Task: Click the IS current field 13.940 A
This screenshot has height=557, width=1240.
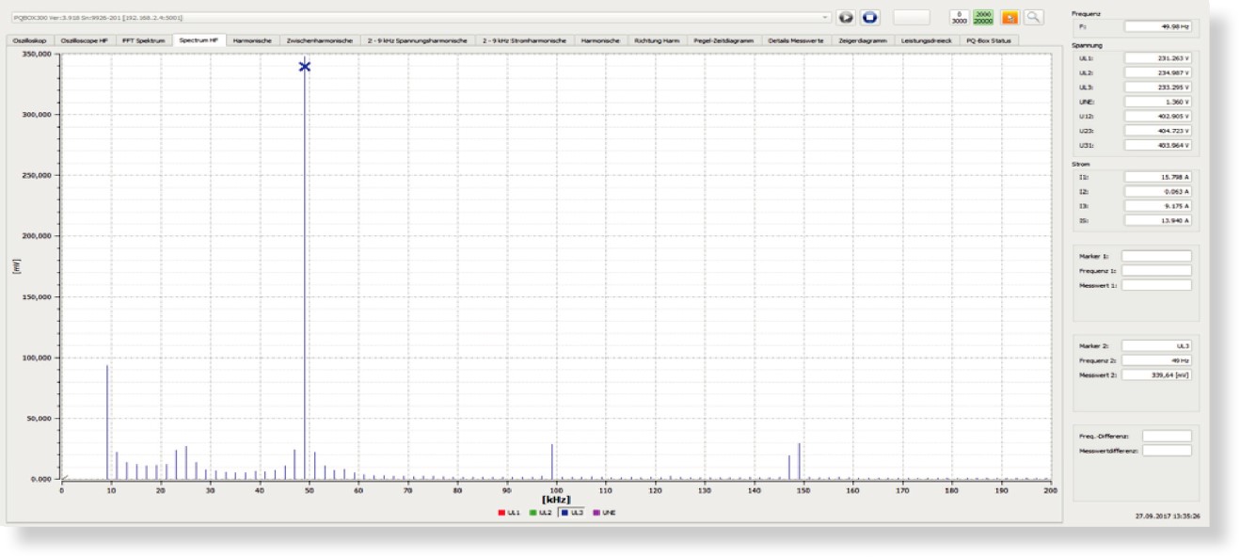Action: pos(1158,220)
